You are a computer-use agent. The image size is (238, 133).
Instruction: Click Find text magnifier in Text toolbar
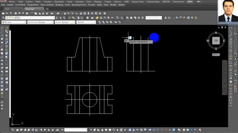click(177, 18)
